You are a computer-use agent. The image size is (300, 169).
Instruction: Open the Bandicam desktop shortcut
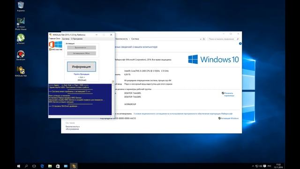pos(21,55)
